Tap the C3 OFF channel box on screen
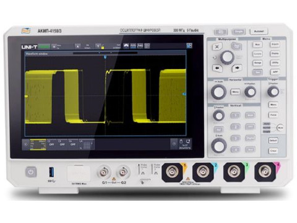This screenshot has width=297, height=223. click(62, 144)
